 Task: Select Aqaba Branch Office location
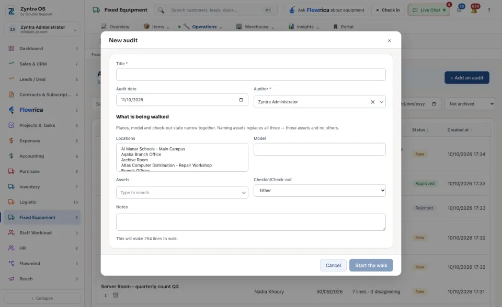pyautogui.click(x=141, y=155)
